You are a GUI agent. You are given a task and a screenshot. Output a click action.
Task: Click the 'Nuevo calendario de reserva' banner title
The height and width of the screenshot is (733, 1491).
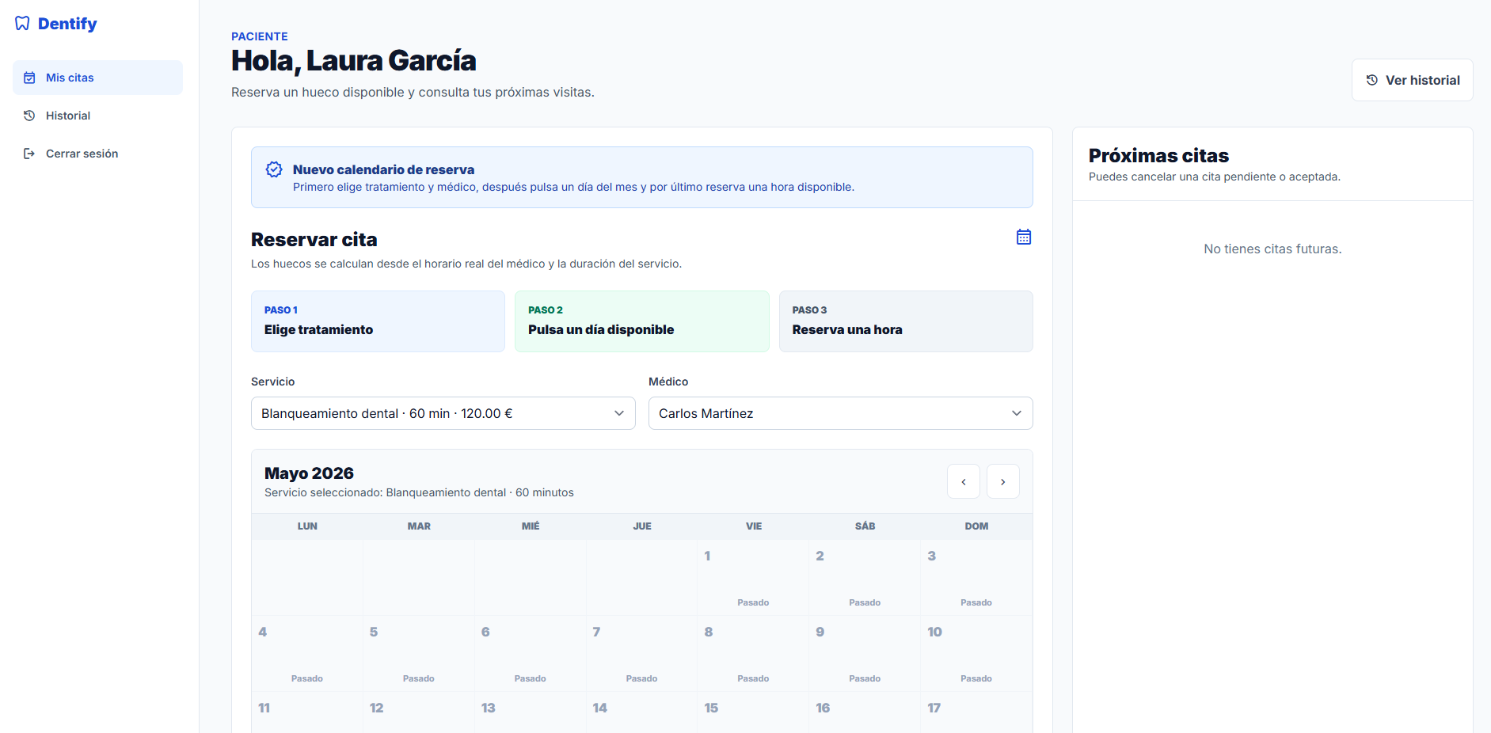click(x=383, y=169)
